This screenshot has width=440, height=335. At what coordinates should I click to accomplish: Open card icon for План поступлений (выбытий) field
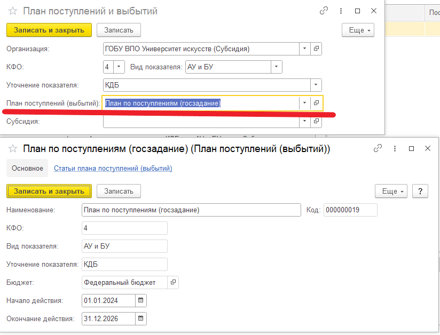[316, 103]
